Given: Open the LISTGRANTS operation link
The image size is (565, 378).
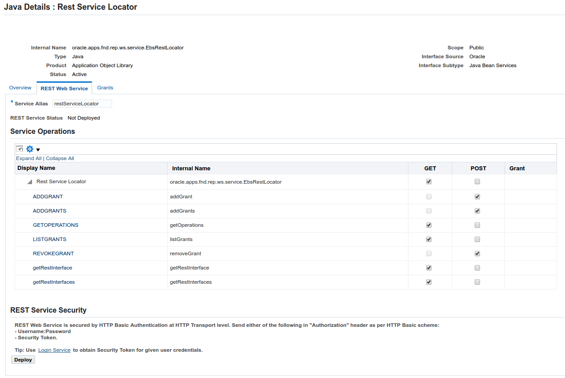Looking at the screenshot, I should point(49,239).
